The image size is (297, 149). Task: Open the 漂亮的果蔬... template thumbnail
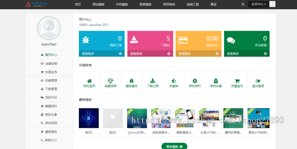coord(233,118)
